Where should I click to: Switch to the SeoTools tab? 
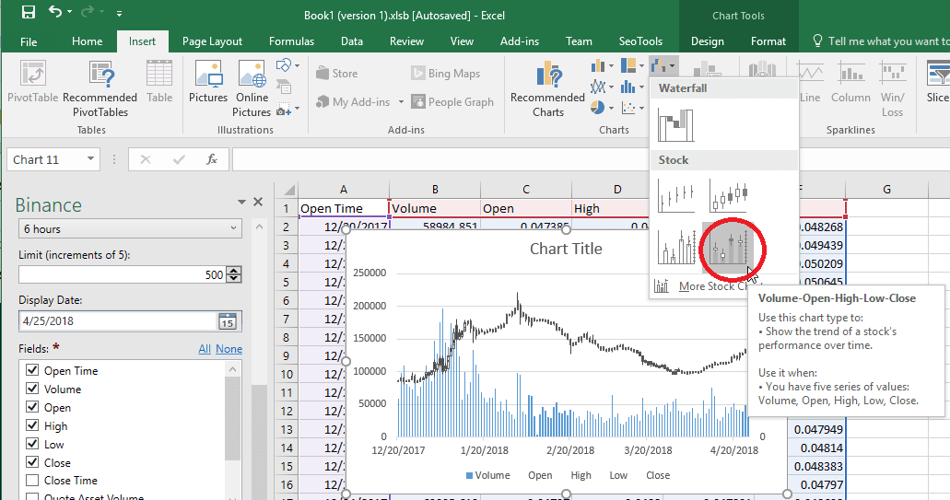coord(640,41)
